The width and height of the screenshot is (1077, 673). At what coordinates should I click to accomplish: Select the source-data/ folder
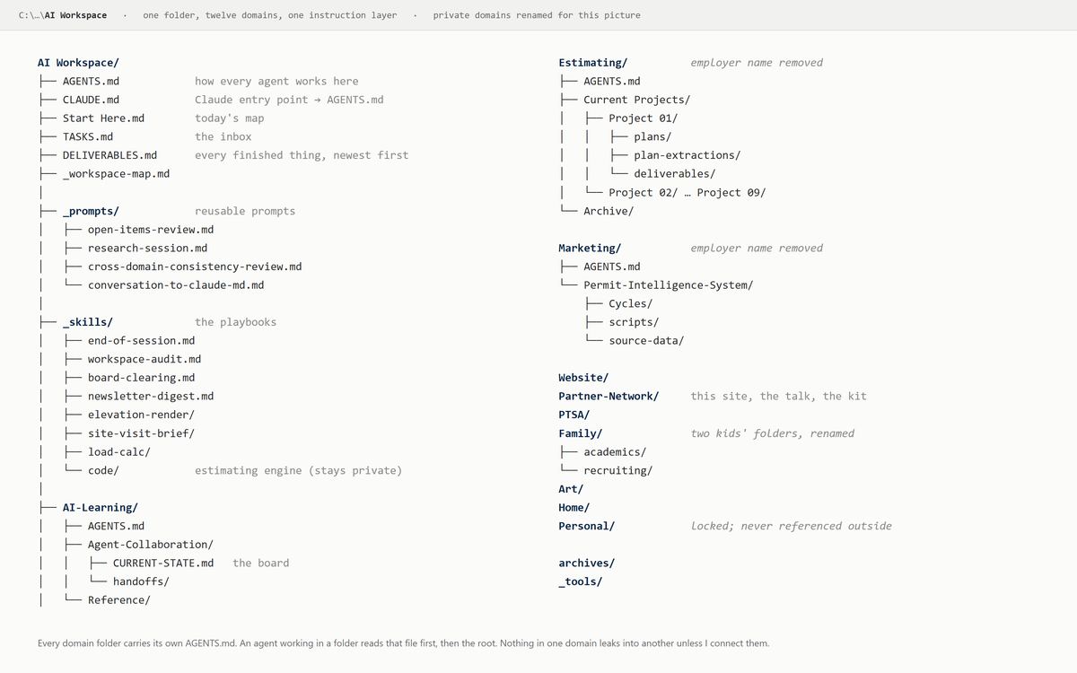point(646,341)
